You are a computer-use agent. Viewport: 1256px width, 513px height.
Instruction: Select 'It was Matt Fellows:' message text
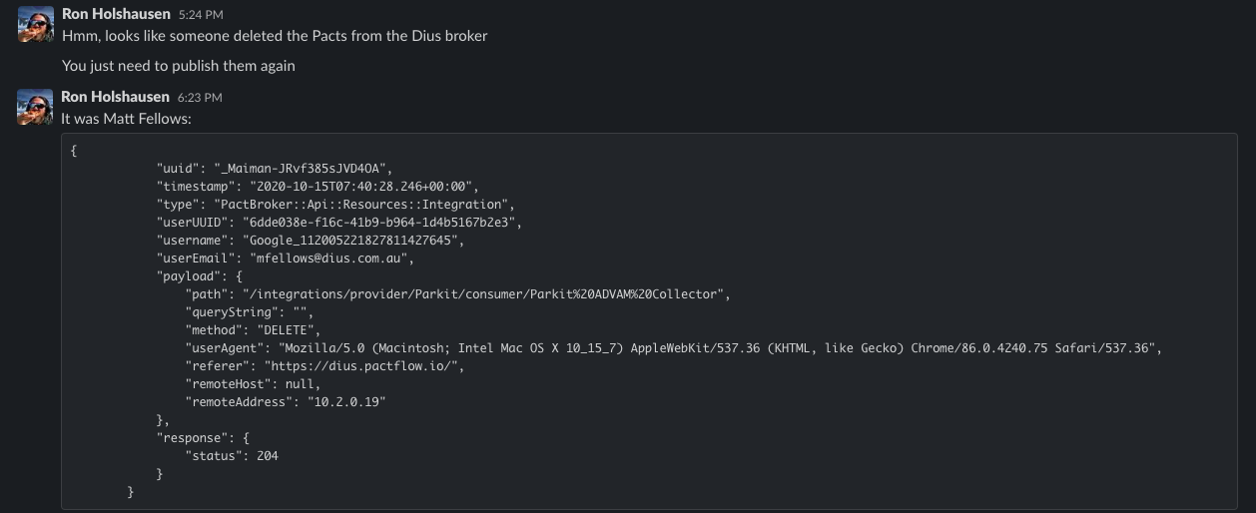(126, 119)
